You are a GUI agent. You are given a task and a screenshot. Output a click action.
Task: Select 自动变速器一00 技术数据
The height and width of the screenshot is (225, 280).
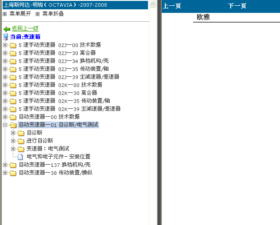coord(49,117)
